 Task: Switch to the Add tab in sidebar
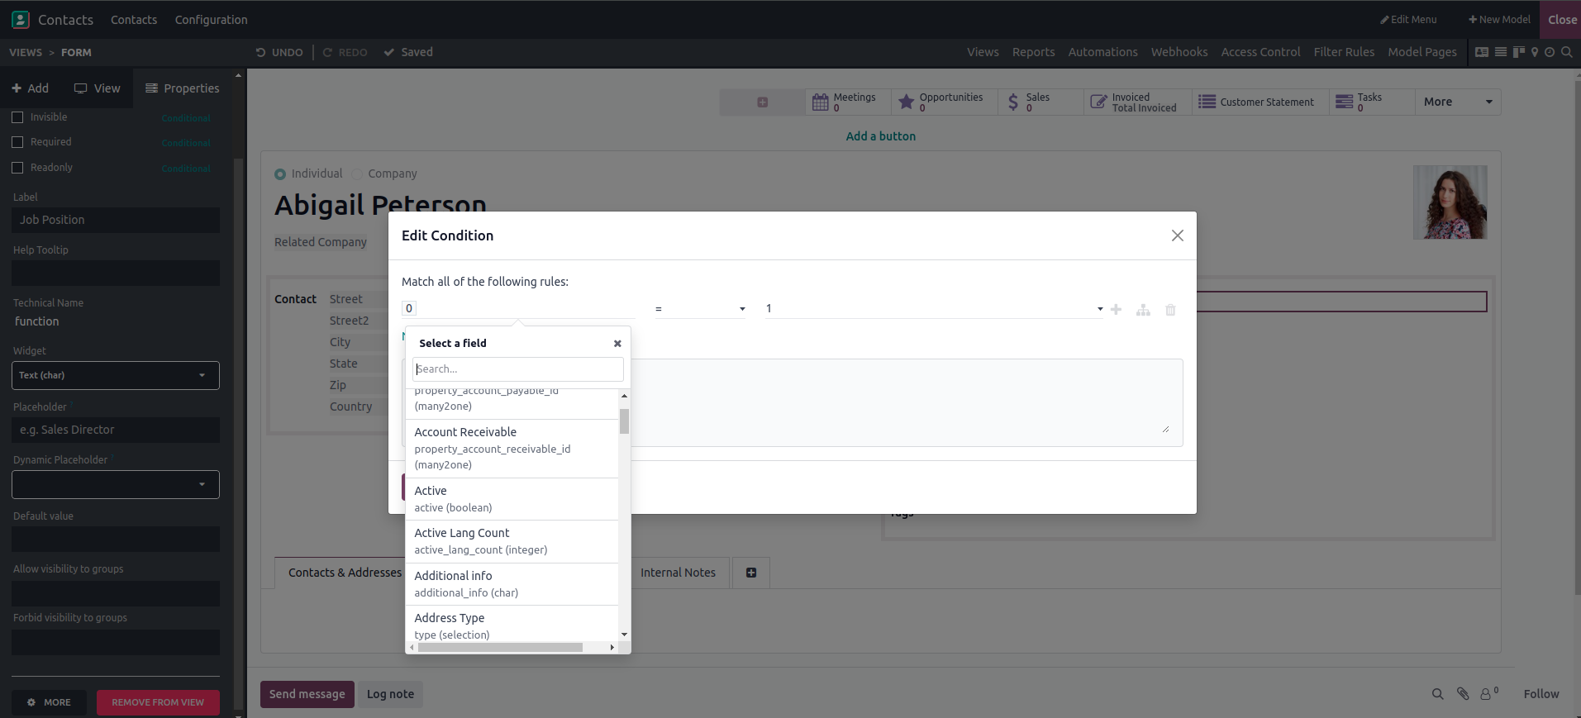(x=30, y=88)
